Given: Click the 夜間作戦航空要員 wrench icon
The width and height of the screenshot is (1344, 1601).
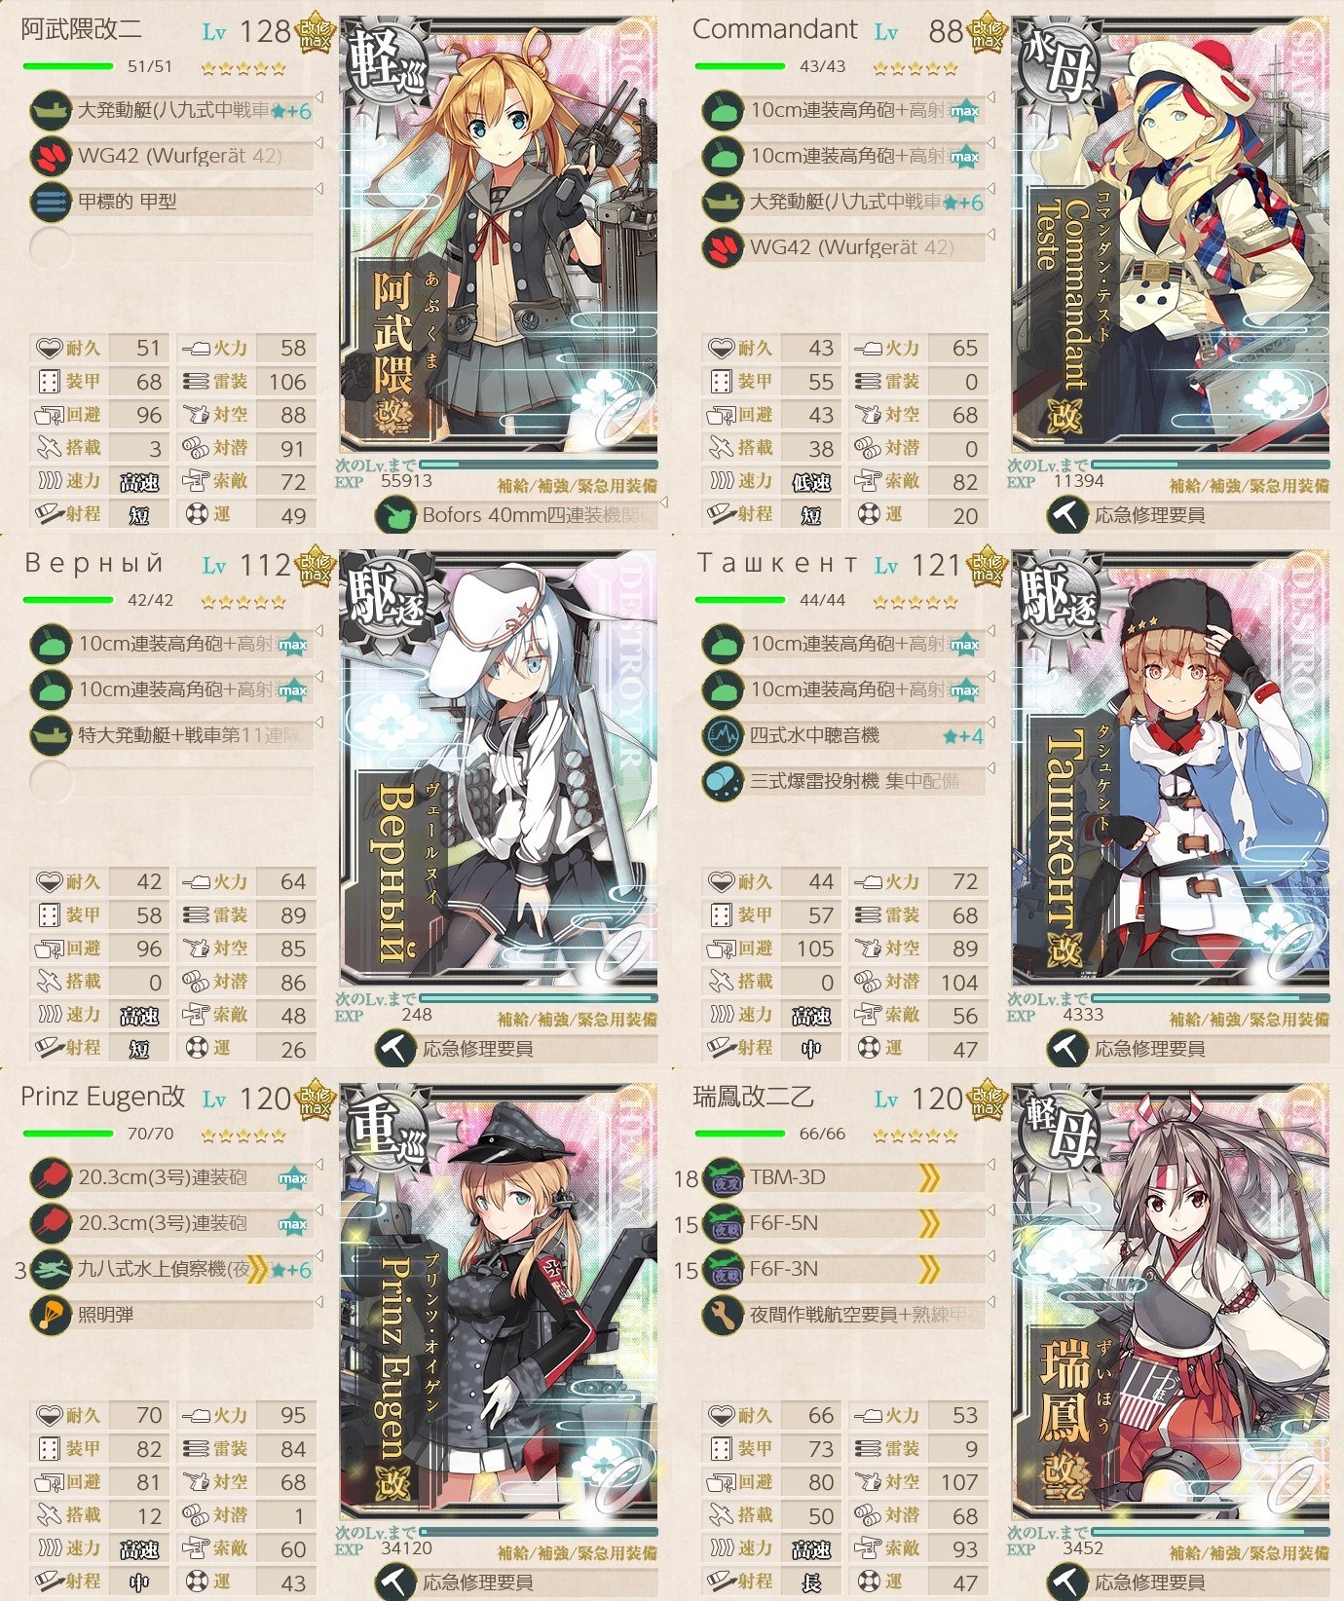Looking at the screenshot, I should 723,1315.
